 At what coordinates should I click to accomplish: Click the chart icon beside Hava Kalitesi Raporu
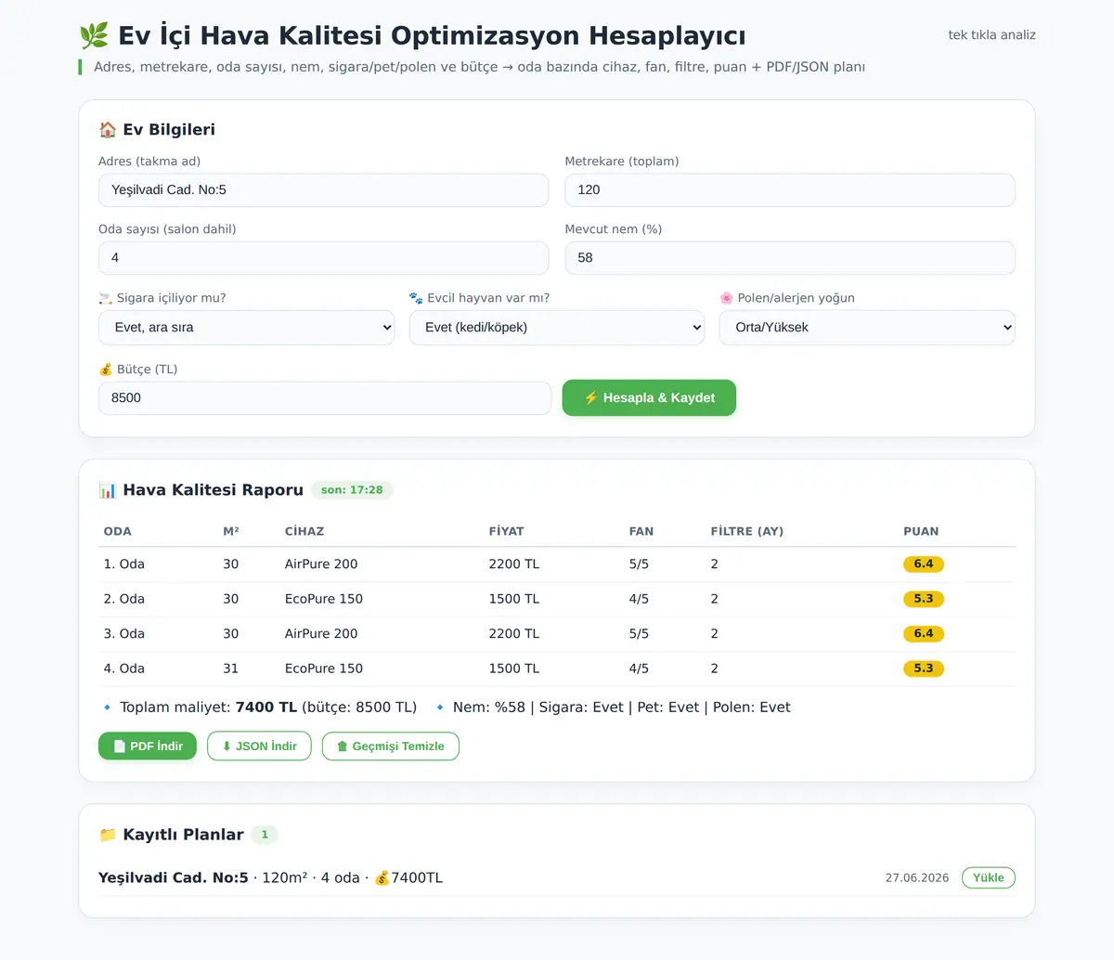(108, 490)
